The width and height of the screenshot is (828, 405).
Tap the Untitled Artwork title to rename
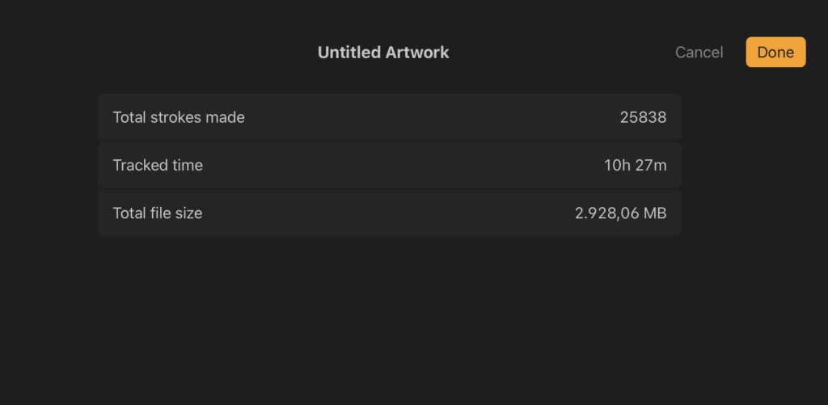click(x=383, y=53)
